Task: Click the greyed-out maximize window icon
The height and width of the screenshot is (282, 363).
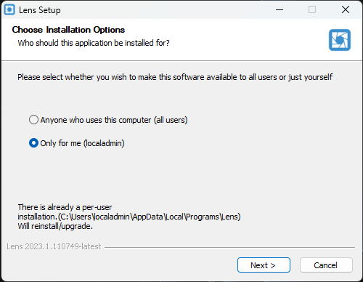Action: click(312, 9)
